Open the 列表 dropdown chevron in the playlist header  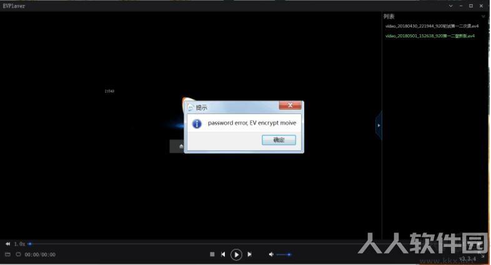coord(483,17)
